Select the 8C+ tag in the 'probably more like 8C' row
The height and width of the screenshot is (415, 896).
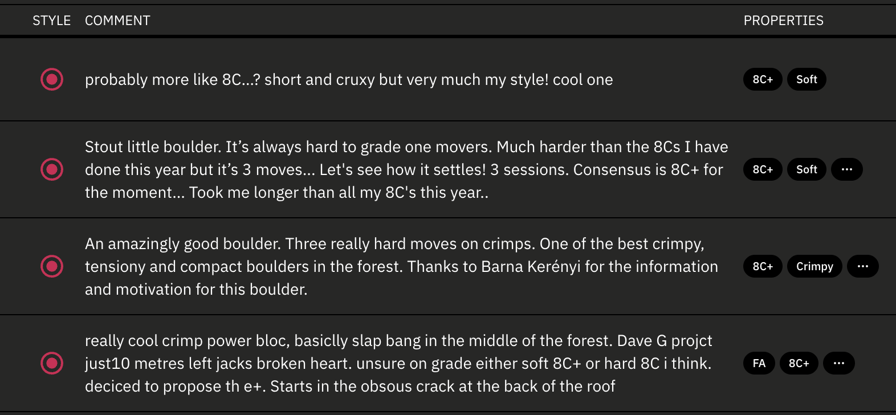[763, 79]
